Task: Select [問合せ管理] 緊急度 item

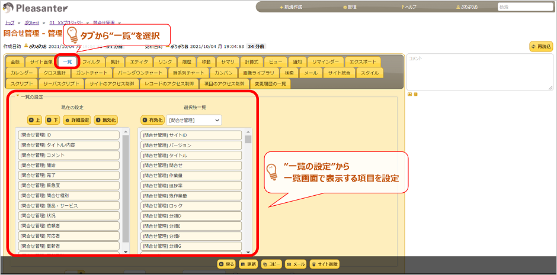Action: pyautogui.click(x=69, y=185)
